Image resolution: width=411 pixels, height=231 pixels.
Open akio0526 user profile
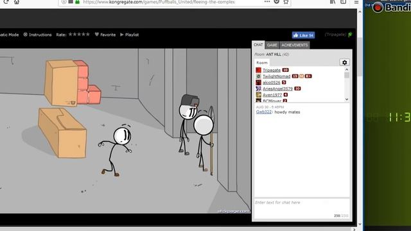pyautogui.click(x=271, y=83)
